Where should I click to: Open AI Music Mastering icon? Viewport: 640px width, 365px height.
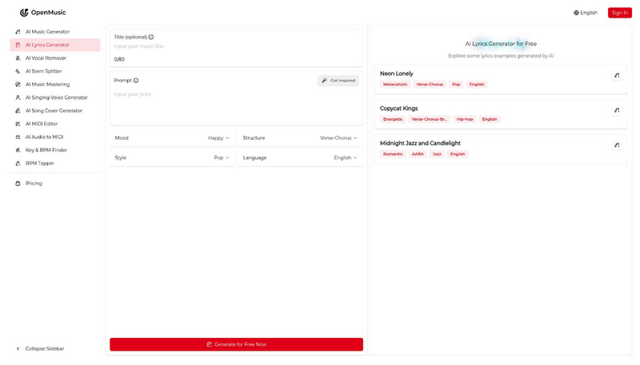[x=18, y=85]
